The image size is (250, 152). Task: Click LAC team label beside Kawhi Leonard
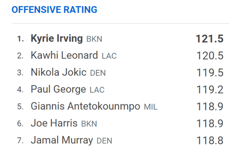point(109,56)
